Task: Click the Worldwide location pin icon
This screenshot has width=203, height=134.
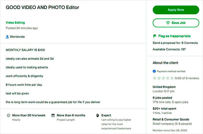Action: (7, 37)
